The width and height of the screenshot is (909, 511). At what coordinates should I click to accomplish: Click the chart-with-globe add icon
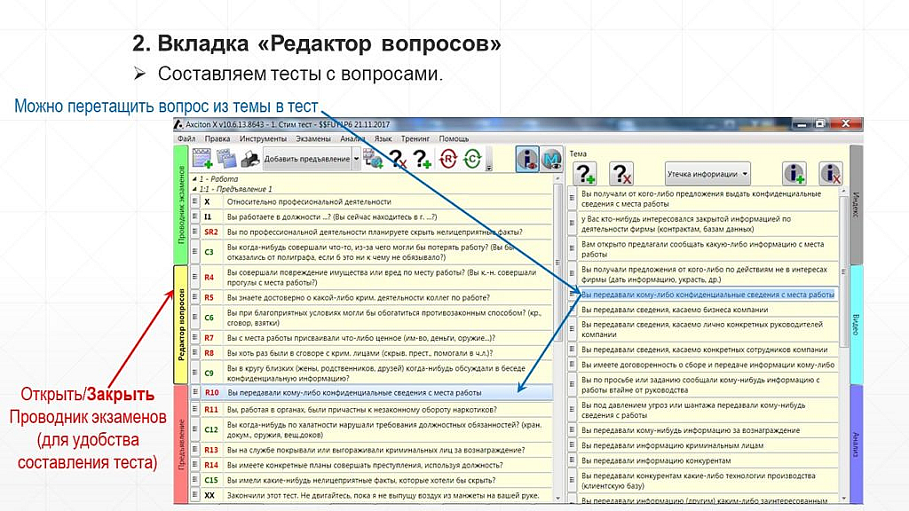(373, 158)
